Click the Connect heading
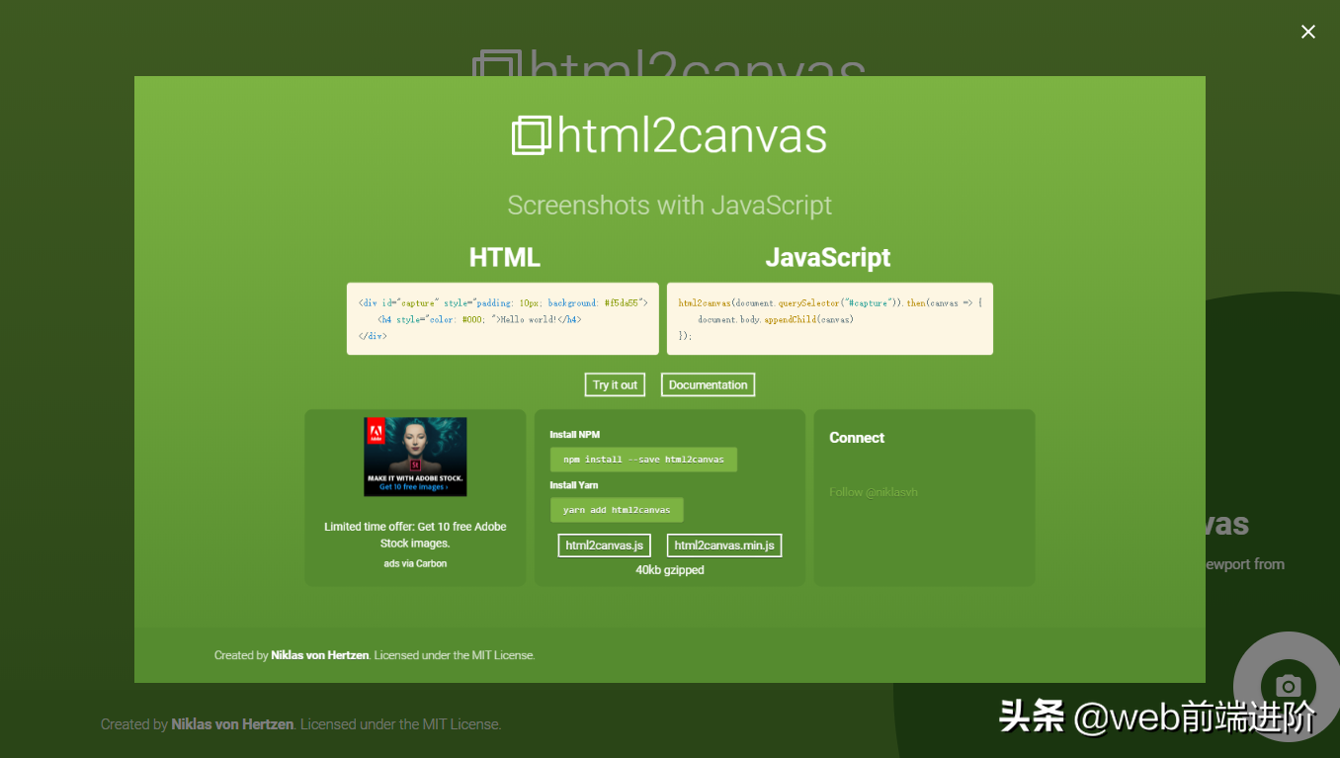The height and width of the screenshot is (758, 1340). (x=857, y=438)
